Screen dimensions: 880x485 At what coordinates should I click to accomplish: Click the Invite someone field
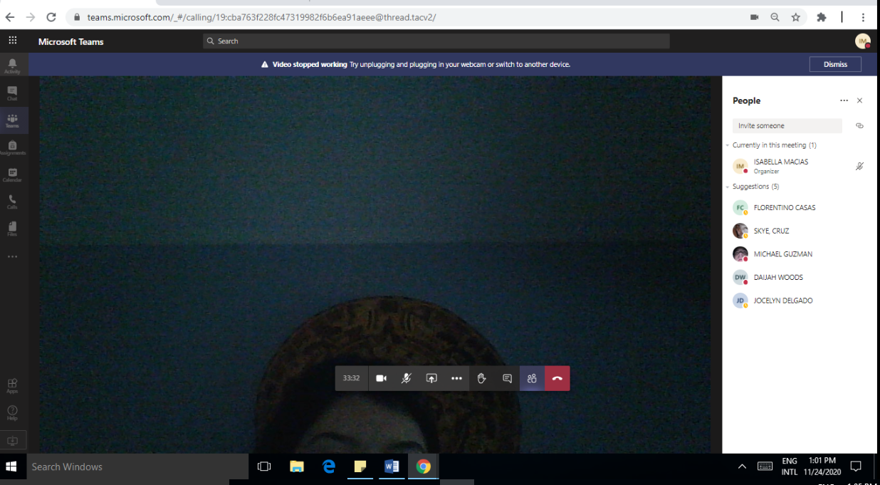click(x=787, y=125)
